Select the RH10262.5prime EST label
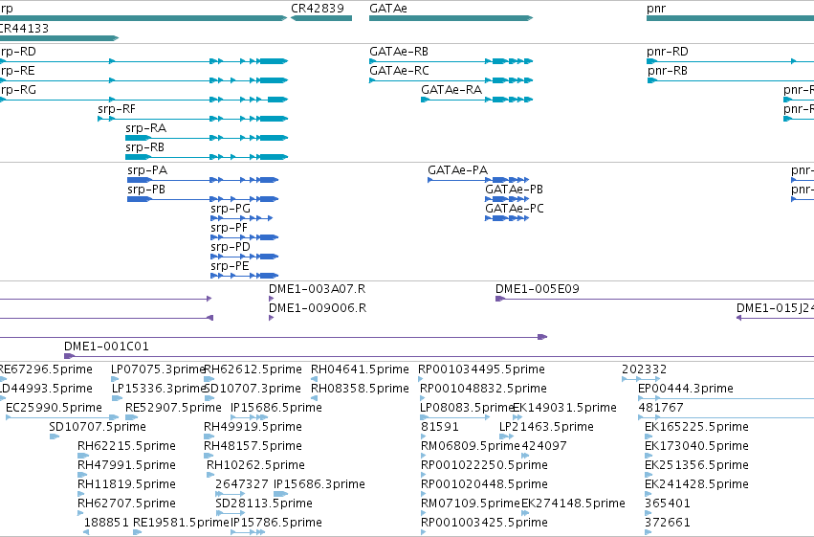The height and width of the screenshot is (537, 814). click(256, 465)
